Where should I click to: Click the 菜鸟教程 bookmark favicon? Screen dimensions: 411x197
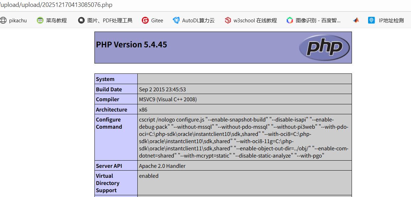click(x=40, y=21)
